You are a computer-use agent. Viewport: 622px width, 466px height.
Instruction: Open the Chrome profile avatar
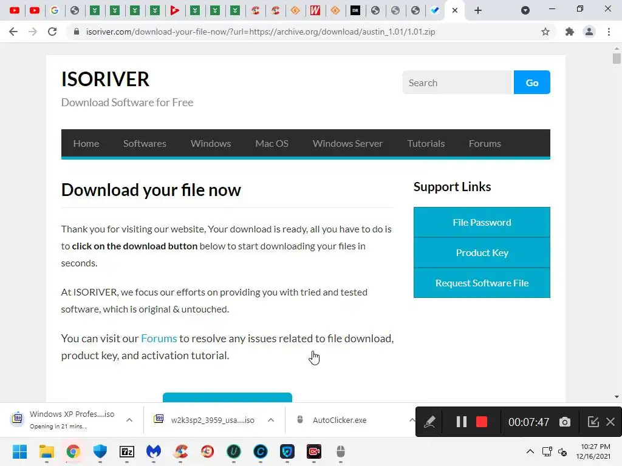point(589,32)
